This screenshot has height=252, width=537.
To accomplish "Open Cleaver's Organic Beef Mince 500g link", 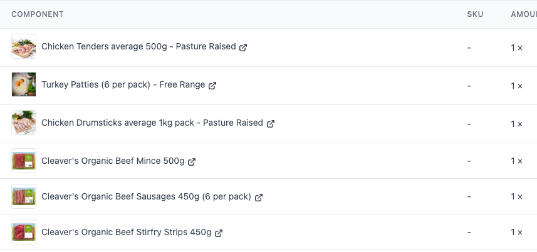I will [x=113, y=161].
